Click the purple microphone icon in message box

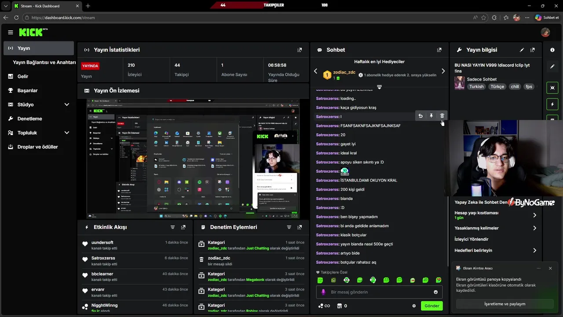click(323, 292)
